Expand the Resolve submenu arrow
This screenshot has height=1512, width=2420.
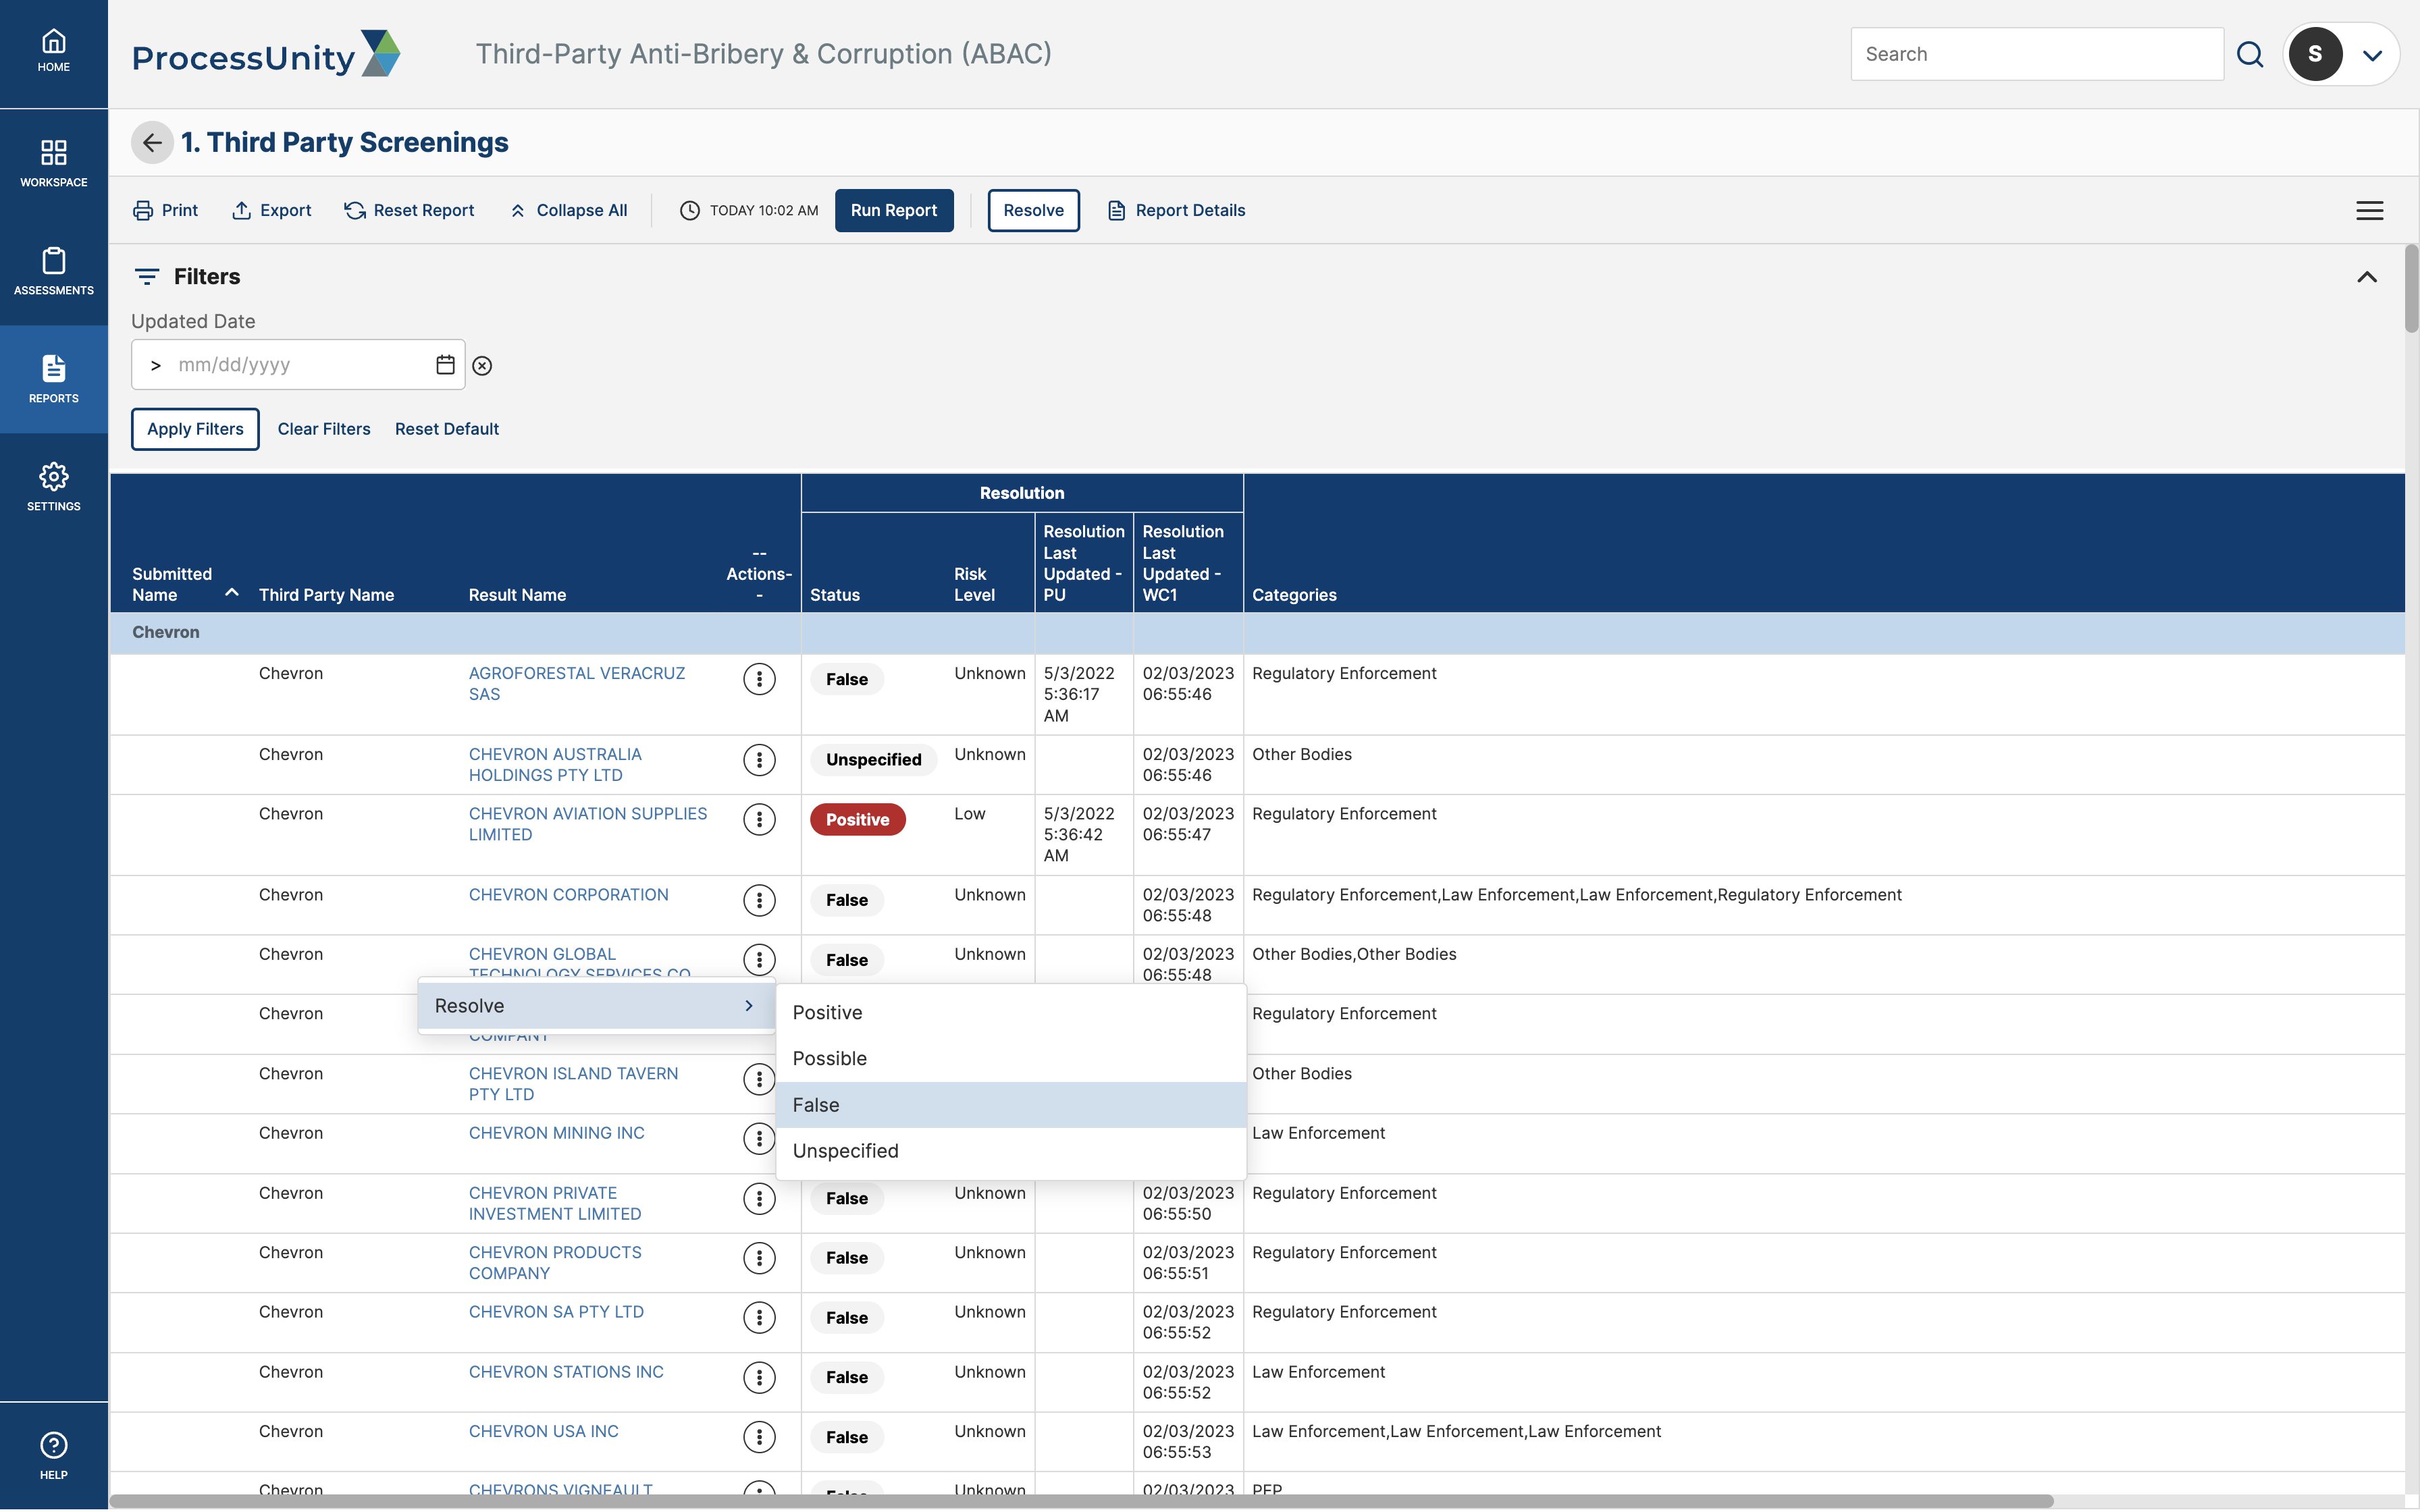click(749, 1006)
